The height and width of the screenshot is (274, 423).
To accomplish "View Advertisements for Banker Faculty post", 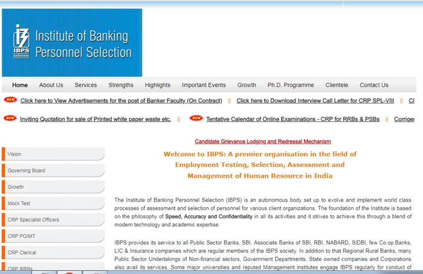I will tap(121, 101).
